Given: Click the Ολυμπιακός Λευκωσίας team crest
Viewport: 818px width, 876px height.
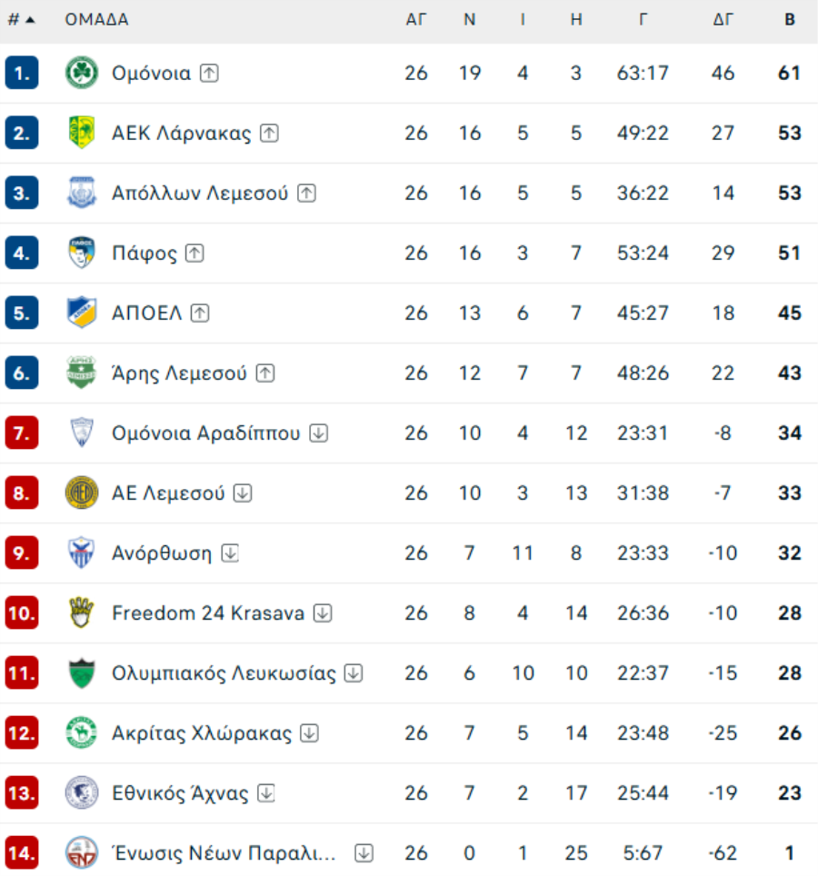Looking at the screenshot, I should click(x=82, y=673).
